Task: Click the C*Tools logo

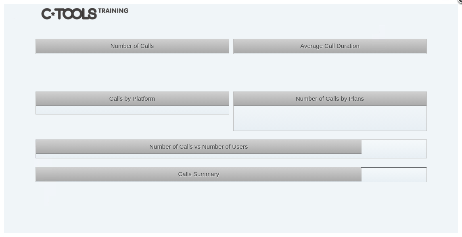Action: click(x=69, y=14)
